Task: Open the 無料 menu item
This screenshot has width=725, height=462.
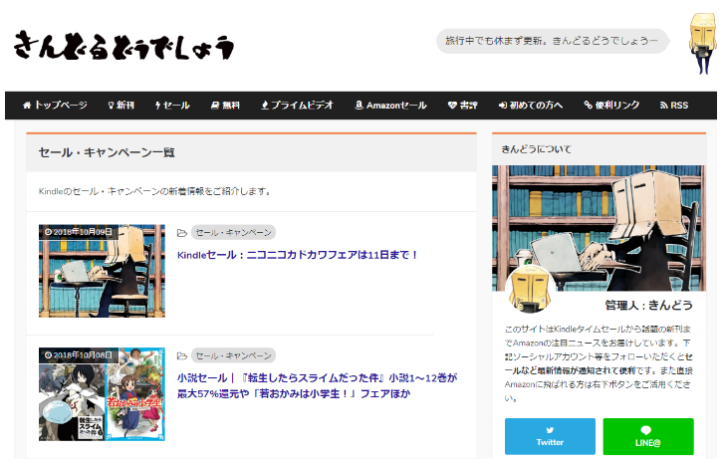Action: pyautogui.click(x=224, y=106)
